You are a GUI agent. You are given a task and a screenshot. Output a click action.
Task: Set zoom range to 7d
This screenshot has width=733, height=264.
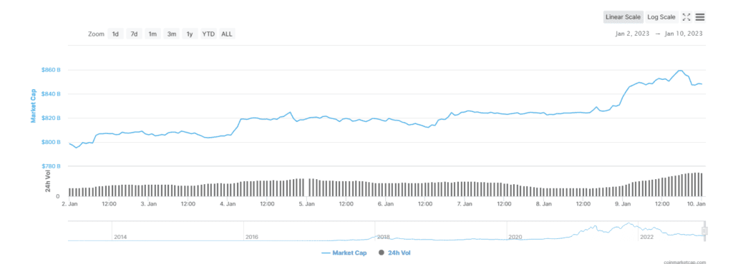pyautogui.click(x=134, y=34)
